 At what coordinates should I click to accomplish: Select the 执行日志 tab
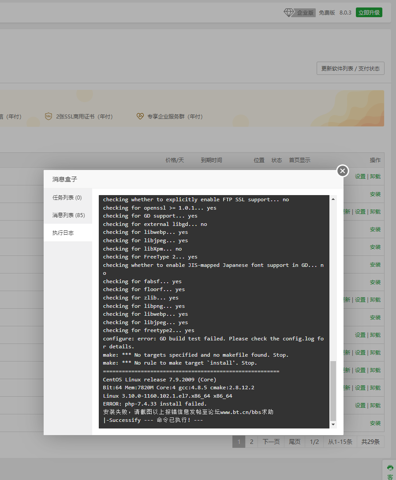[68, 233]
